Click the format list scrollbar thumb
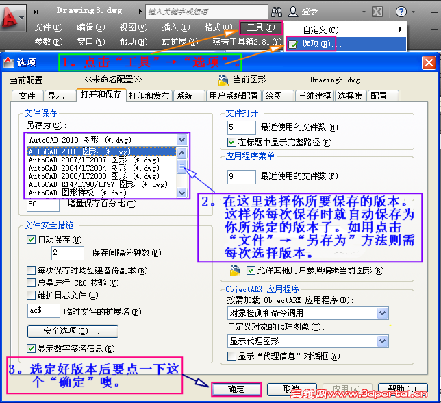The height and width of the screenshot is (403, 441). (x=181, y=166)
